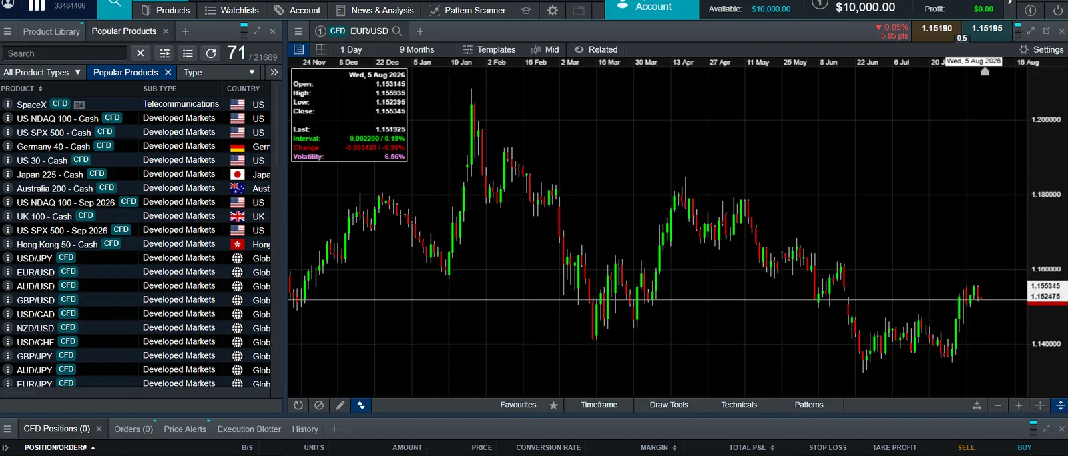Open chart Settings
The height and width of the screenshot is (456, 1068).
pyautogui.click(x=1041, y=49)
